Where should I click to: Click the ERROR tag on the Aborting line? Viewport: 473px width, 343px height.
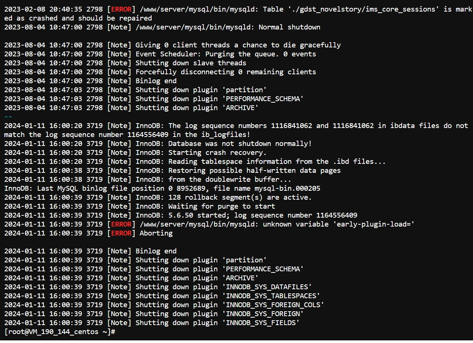point(121,233)
